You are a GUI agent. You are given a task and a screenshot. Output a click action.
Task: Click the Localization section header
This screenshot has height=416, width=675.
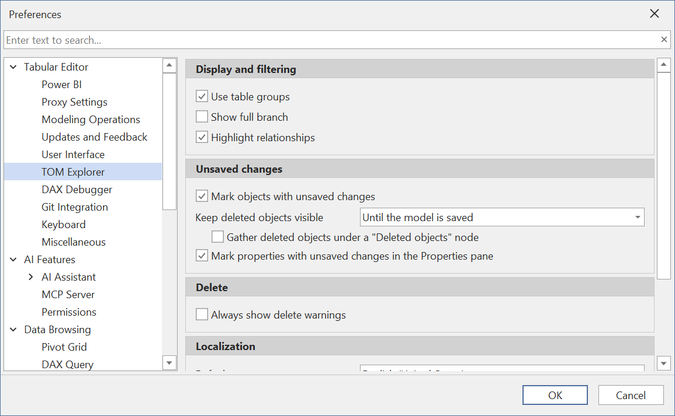click(x=420, y=347)
